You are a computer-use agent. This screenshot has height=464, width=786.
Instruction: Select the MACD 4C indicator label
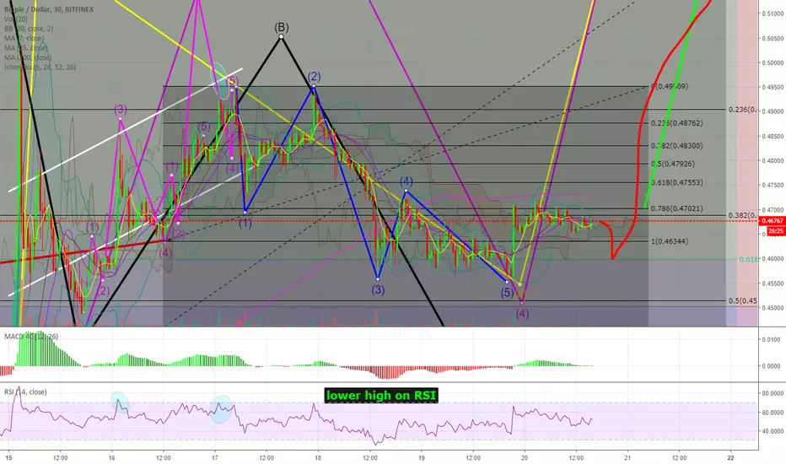tap(31, 336)
